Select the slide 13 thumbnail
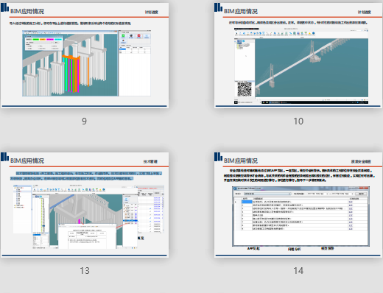 click(85, 205)
